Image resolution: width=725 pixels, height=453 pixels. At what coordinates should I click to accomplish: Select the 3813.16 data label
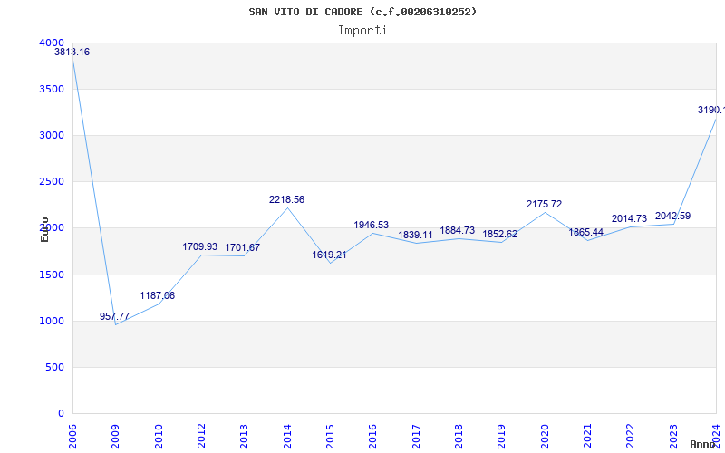[72, 53]
